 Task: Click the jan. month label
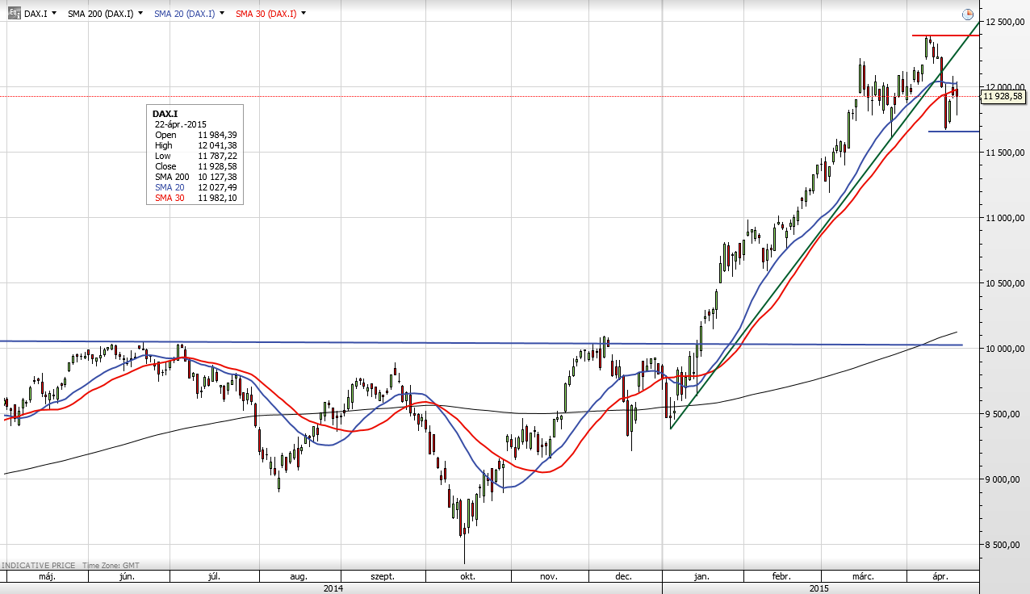(x=701, y=576)
